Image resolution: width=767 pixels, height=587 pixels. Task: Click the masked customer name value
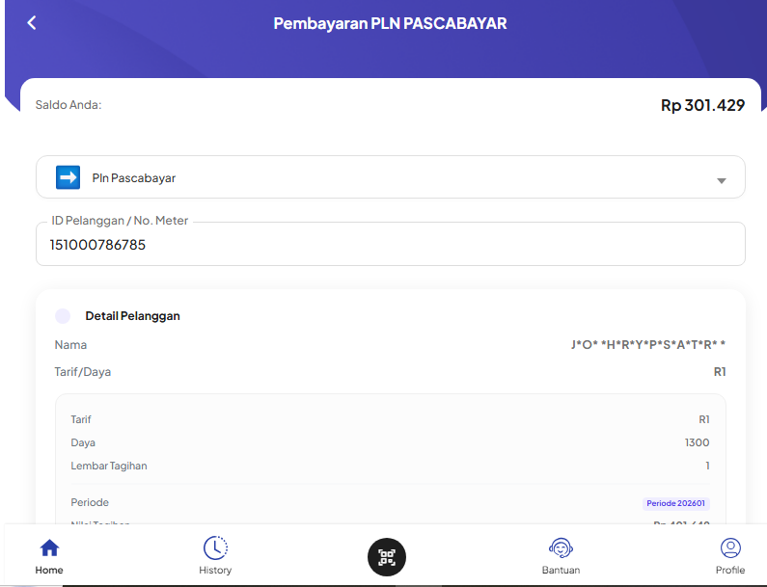point(648,344)
